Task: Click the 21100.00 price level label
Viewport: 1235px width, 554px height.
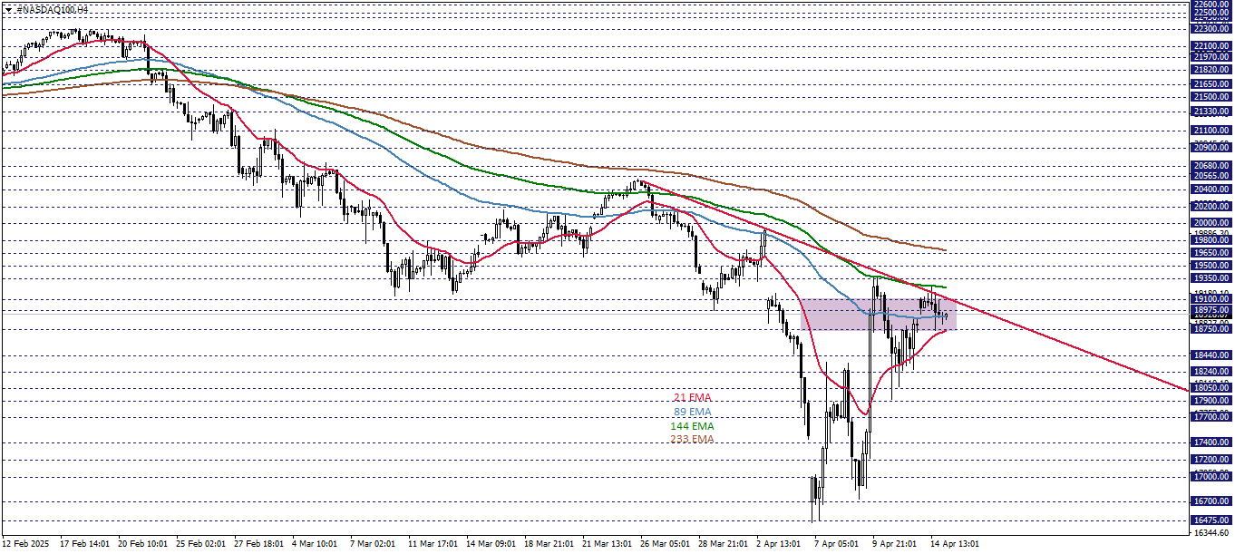Action: [x=1212, y=131]
